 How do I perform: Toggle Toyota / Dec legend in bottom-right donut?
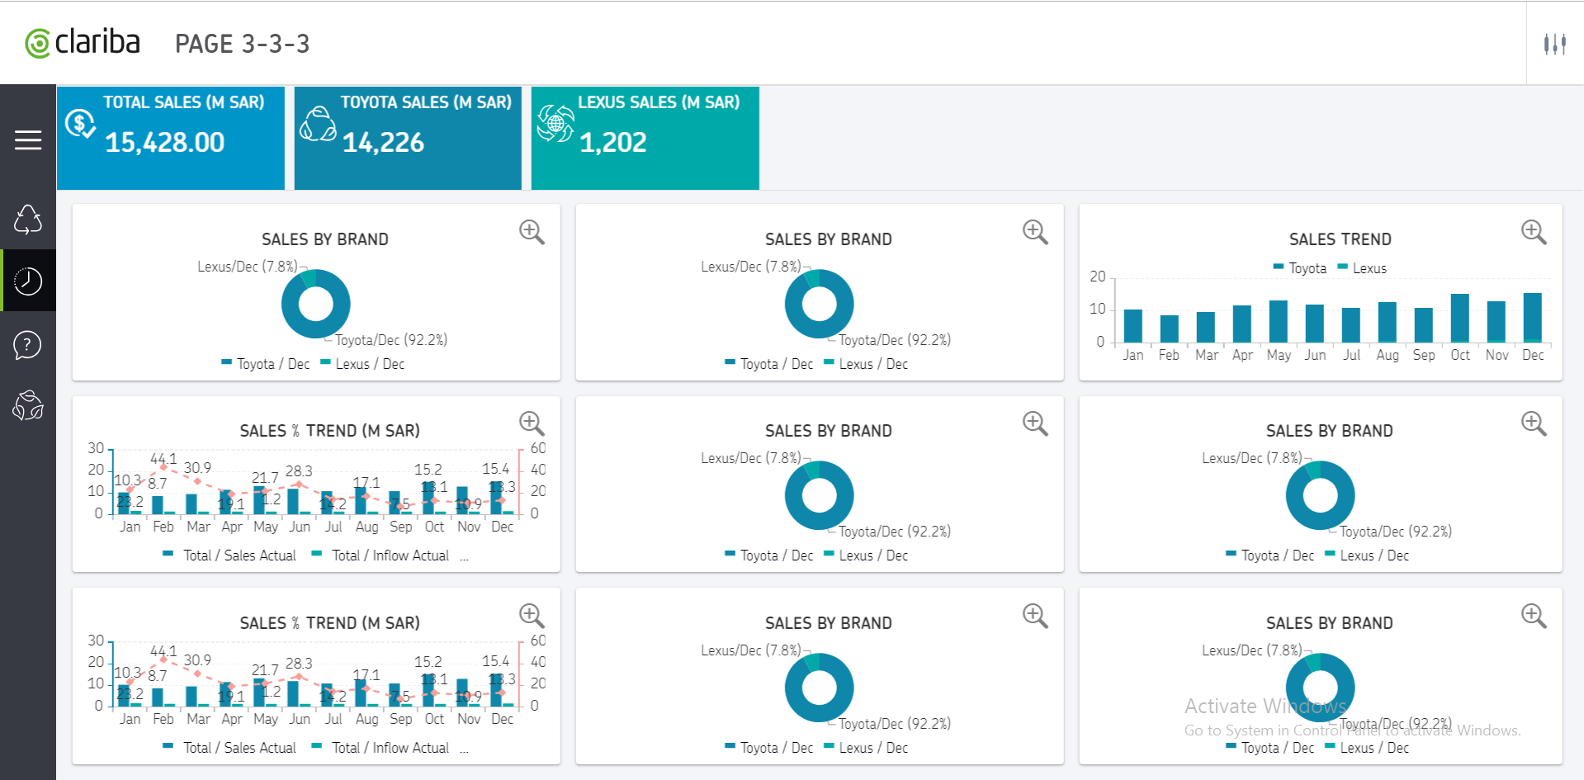coord(1270,748)
